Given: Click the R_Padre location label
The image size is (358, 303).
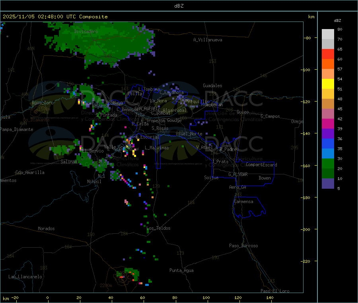Looking at the screenshot, I should (228, 149).
